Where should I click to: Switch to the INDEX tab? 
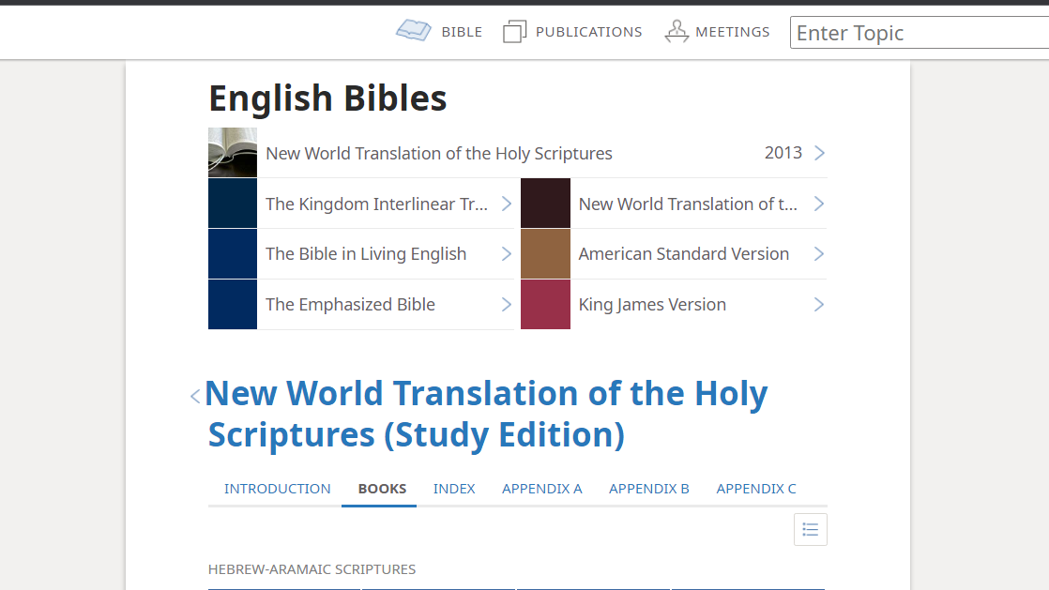453,489
